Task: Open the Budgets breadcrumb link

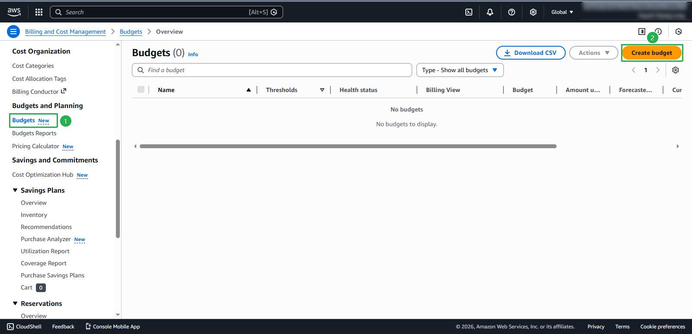Action: click(131, 32)
